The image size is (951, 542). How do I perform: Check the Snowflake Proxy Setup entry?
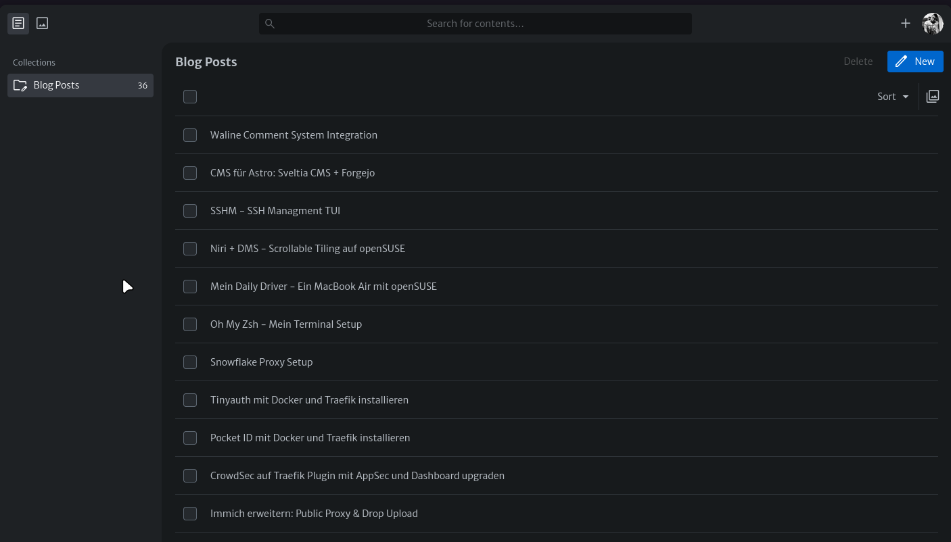pyautogui.click(x=190, y=362)
